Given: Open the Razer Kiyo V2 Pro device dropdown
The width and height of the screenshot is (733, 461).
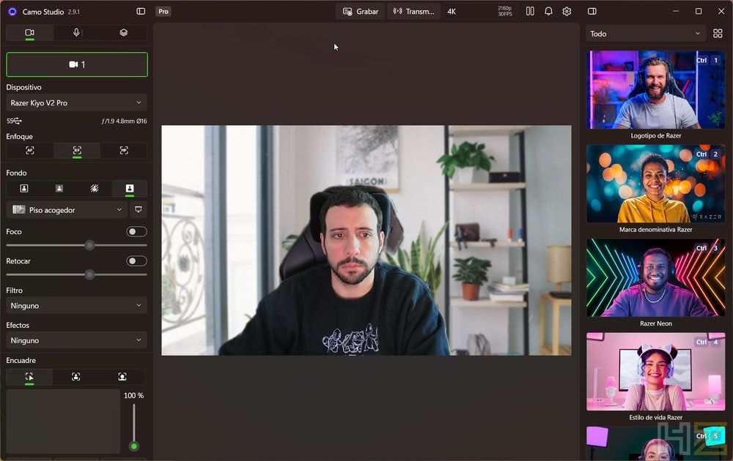Looking at the screenshot, I should (x=77, y=102).
